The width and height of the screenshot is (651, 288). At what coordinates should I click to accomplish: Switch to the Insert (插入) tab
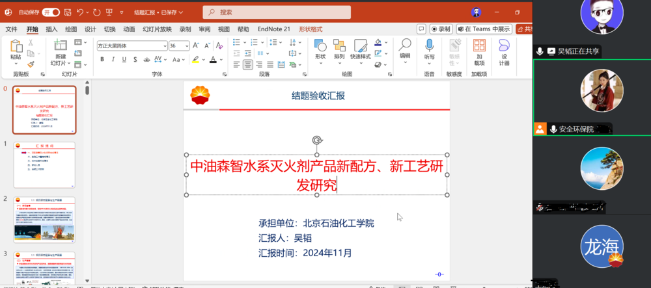click(51, 29)
